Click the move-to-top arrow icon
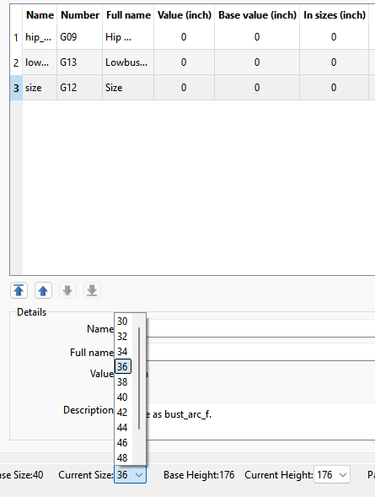Viewport: 375px width, 497px height. click(19, 290)
